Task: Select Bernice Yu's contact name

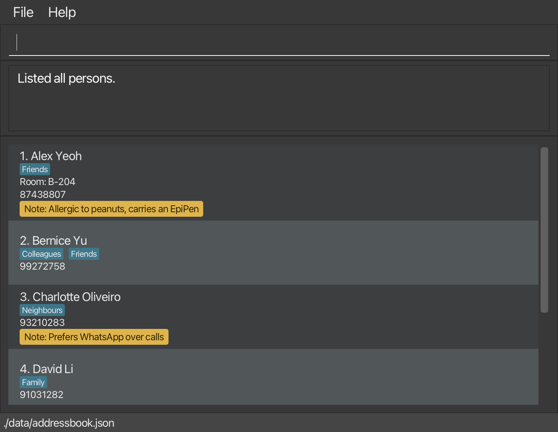Action: [54, 241]
